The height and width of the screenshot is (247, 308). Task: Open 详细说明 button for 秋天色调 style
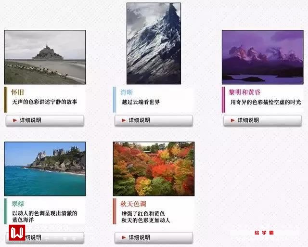154,237
